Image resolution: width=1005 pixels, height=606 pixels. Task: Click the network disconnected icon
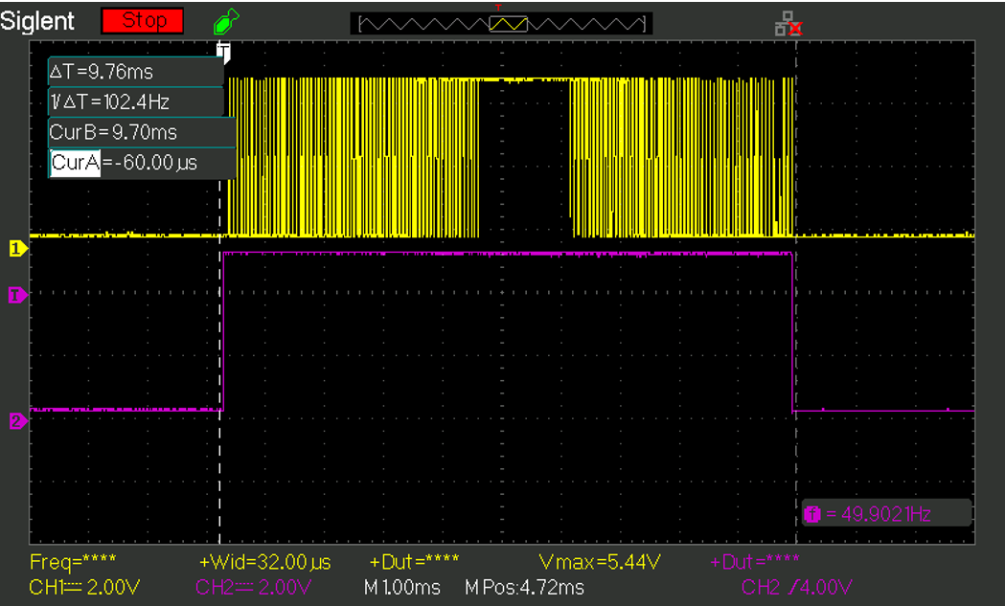788,24
